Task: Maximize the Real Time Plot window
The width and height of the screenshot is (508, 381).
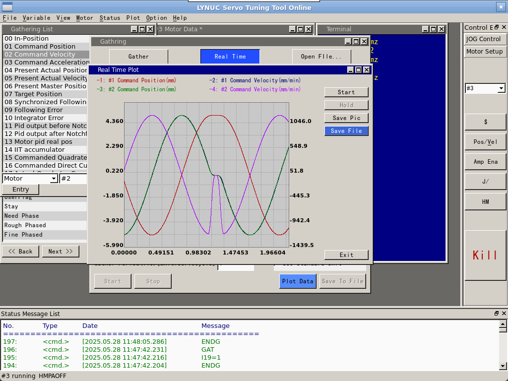Action: 358,69
